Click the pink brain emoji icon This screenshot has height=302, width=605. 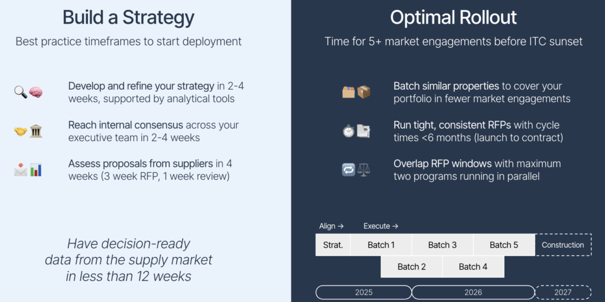[x=36, y=93]
